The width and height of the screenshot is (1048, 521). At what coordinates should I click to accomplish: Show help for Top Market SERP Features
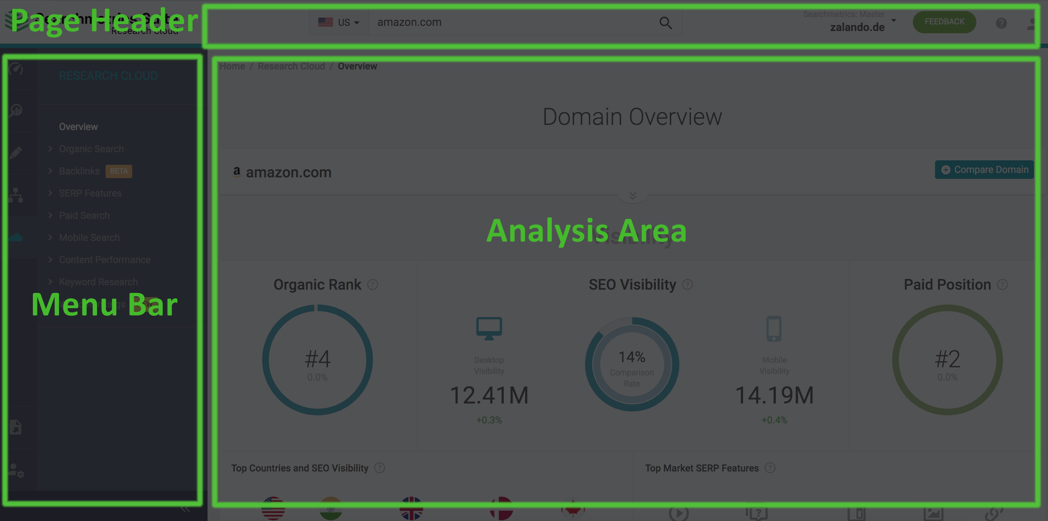tap(770, 468)
